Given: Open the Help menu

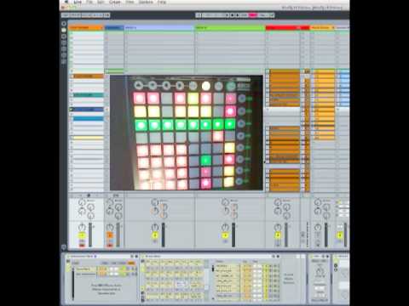Looking at the screenshot, I should [x=162, y=2].
